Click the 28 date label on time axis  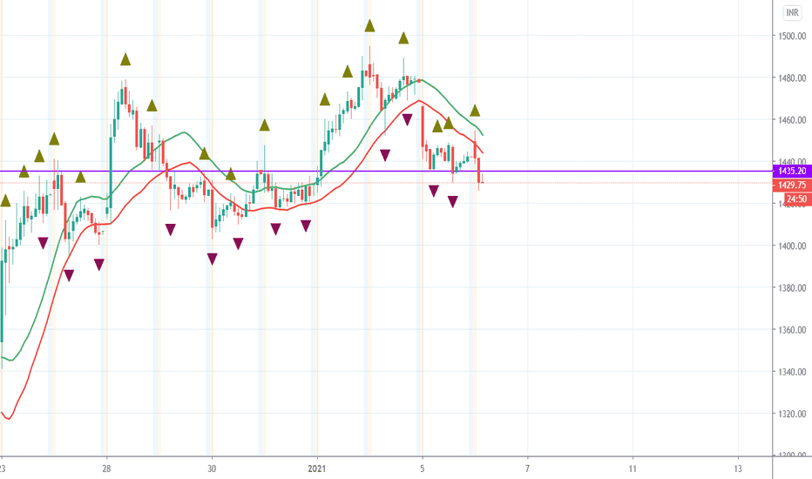(106, 469)
